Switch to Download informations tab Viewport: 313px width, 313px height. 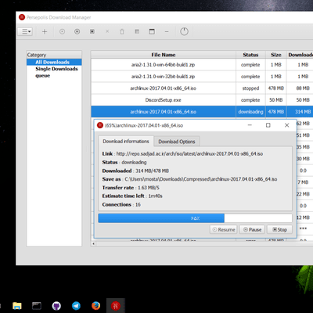pyautogui.click(x=126, y=142)
